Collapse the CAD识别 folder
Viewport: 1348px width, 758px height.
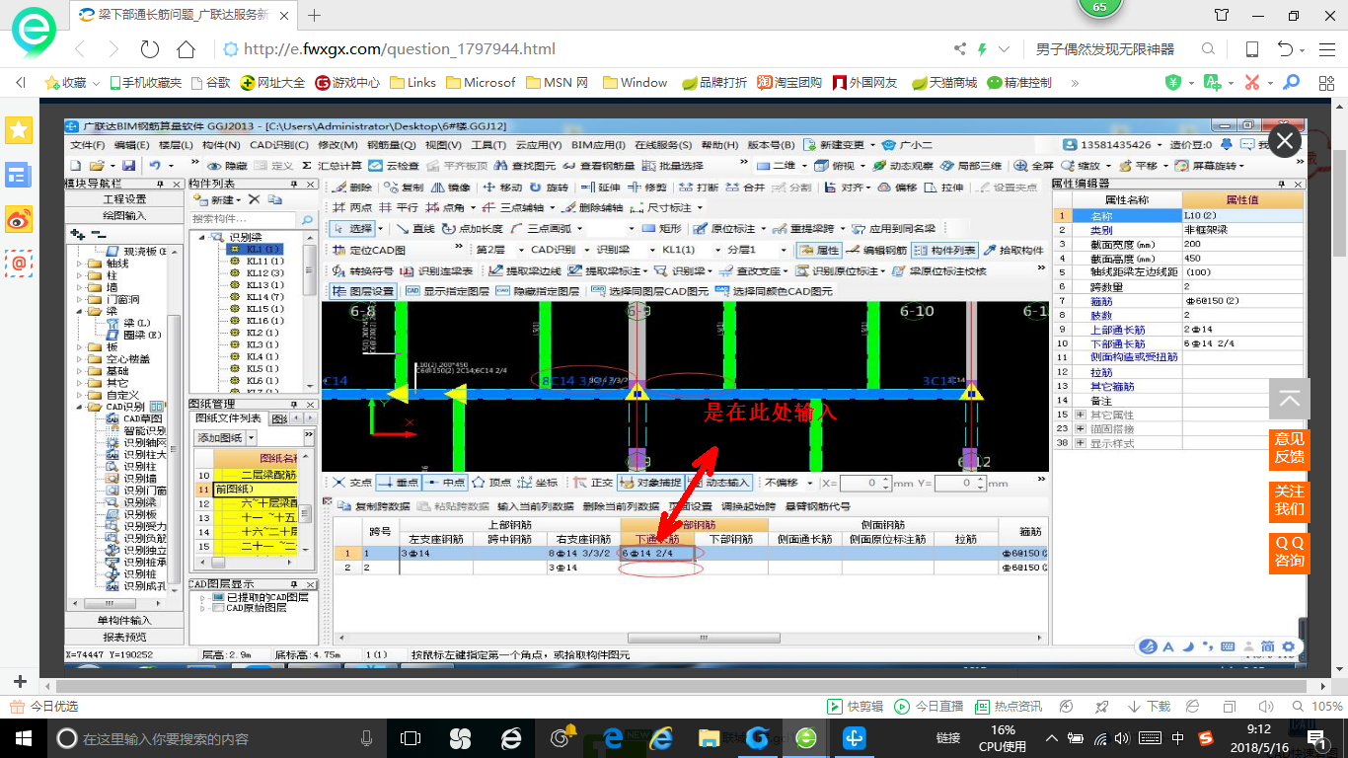(81, 407)
